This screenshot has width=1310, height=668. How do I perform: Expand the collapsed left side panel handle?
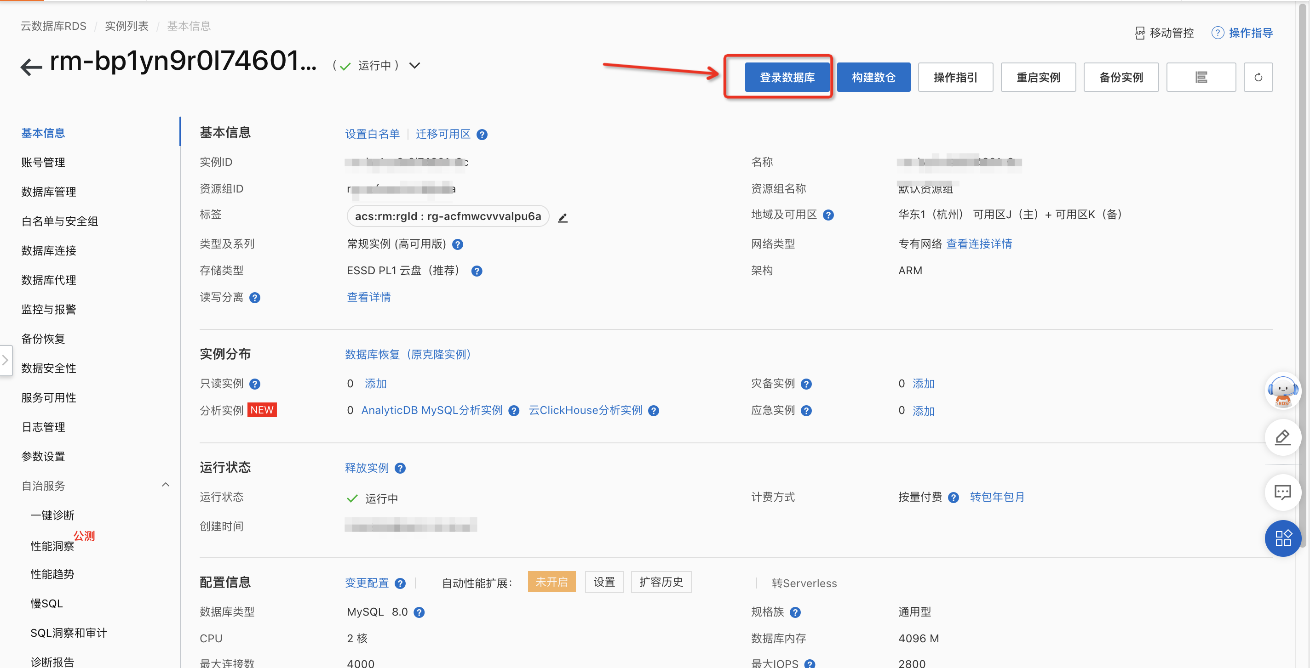(6, 360)
